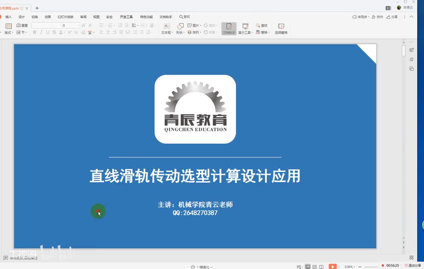Open the three-dot more options menu
This screenshot has height=269, width=424.
point(405,17)
